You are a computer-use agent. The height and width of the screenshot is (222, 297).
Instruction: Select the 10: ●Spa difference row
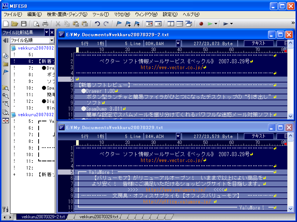32,88
